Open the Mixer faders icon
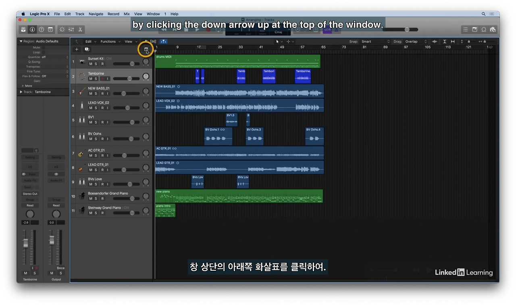516x305 pixels. (x=71, y=29)
